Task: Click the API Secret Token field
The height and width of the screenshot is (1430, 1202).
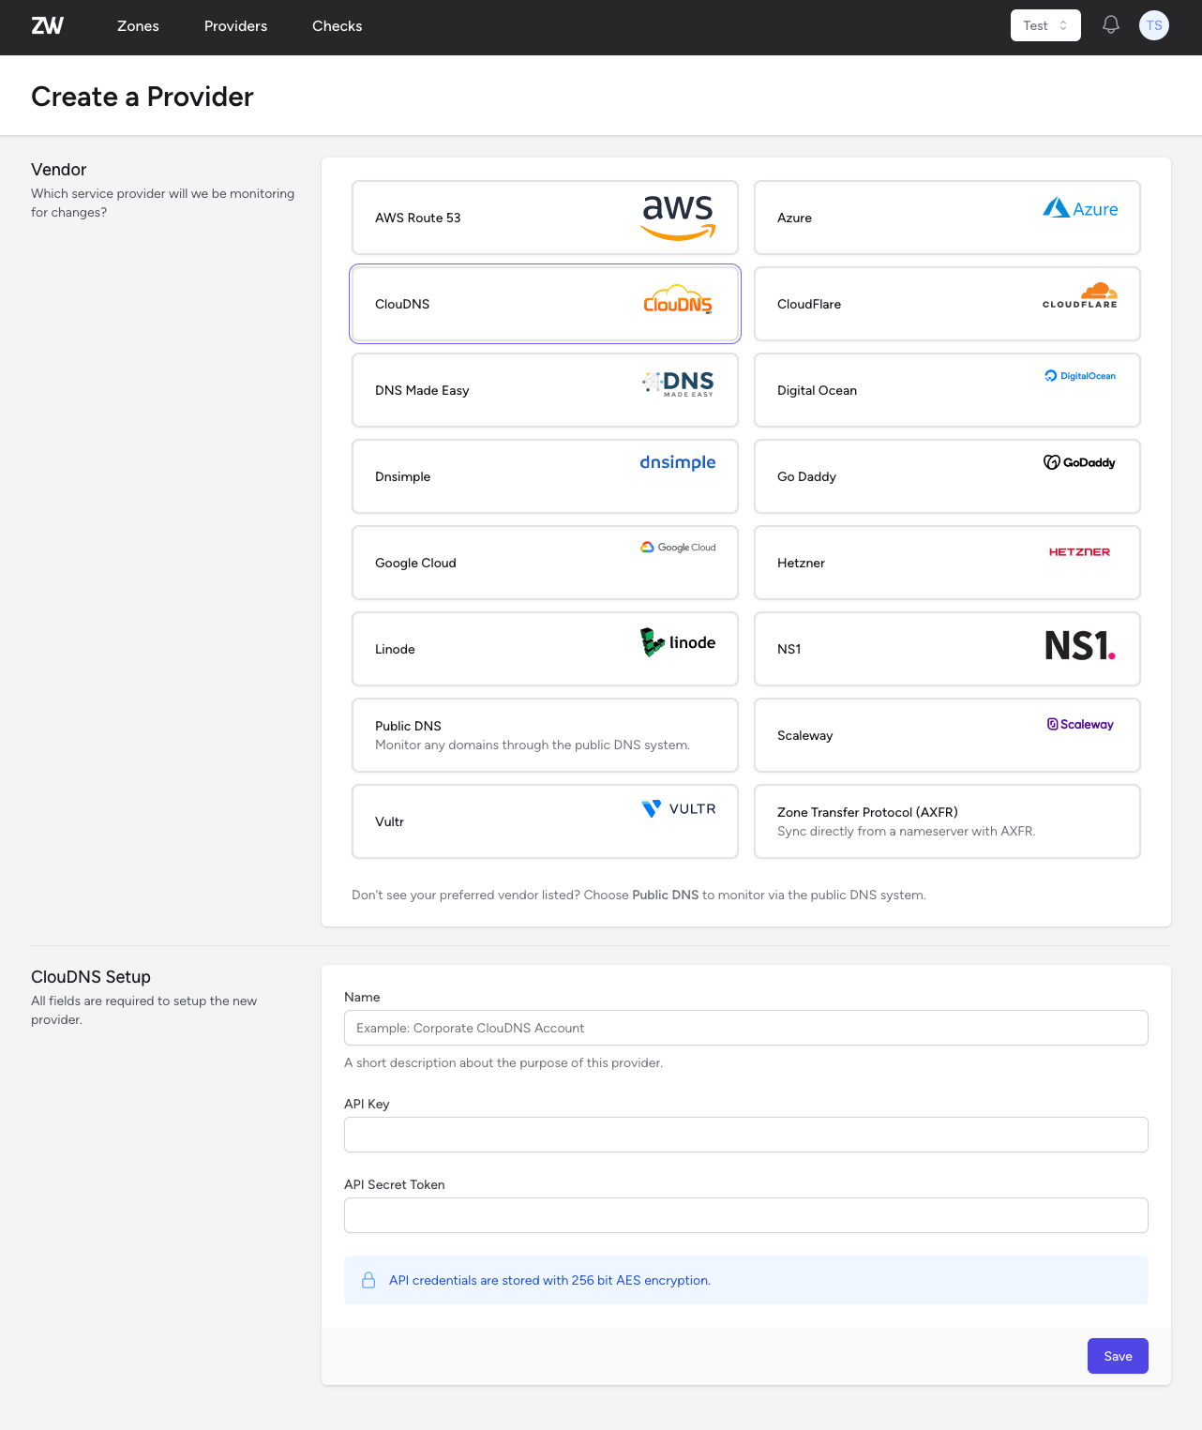Action: [x=745, y=1215]
